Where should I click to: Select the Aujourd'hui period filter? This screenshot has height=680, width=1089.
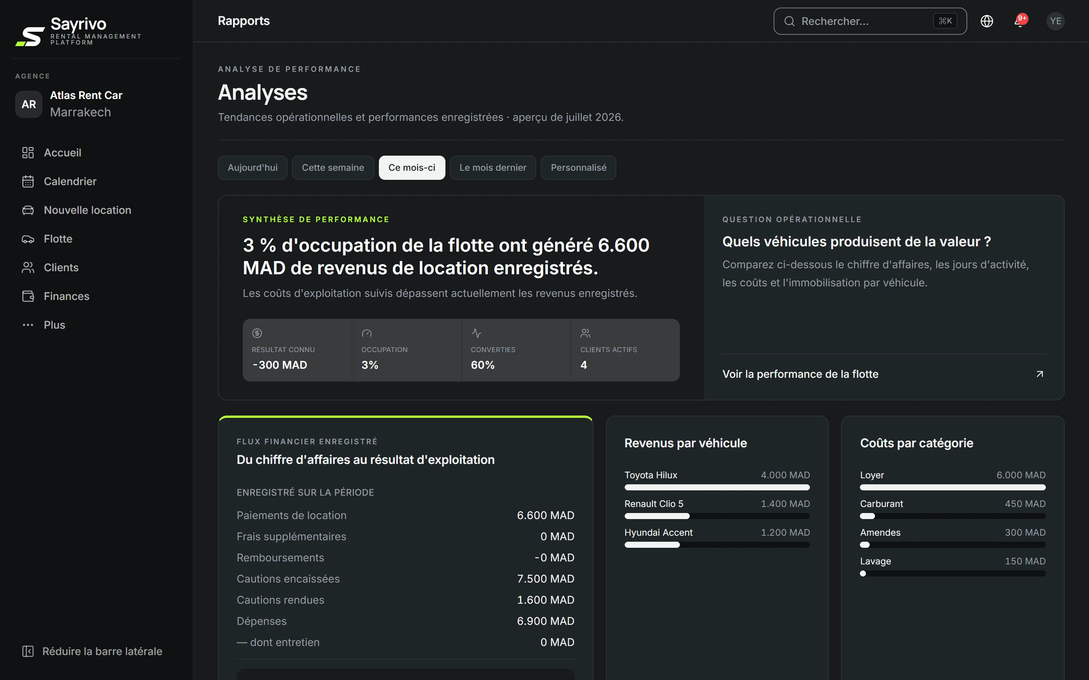click(x=253, y=168)
